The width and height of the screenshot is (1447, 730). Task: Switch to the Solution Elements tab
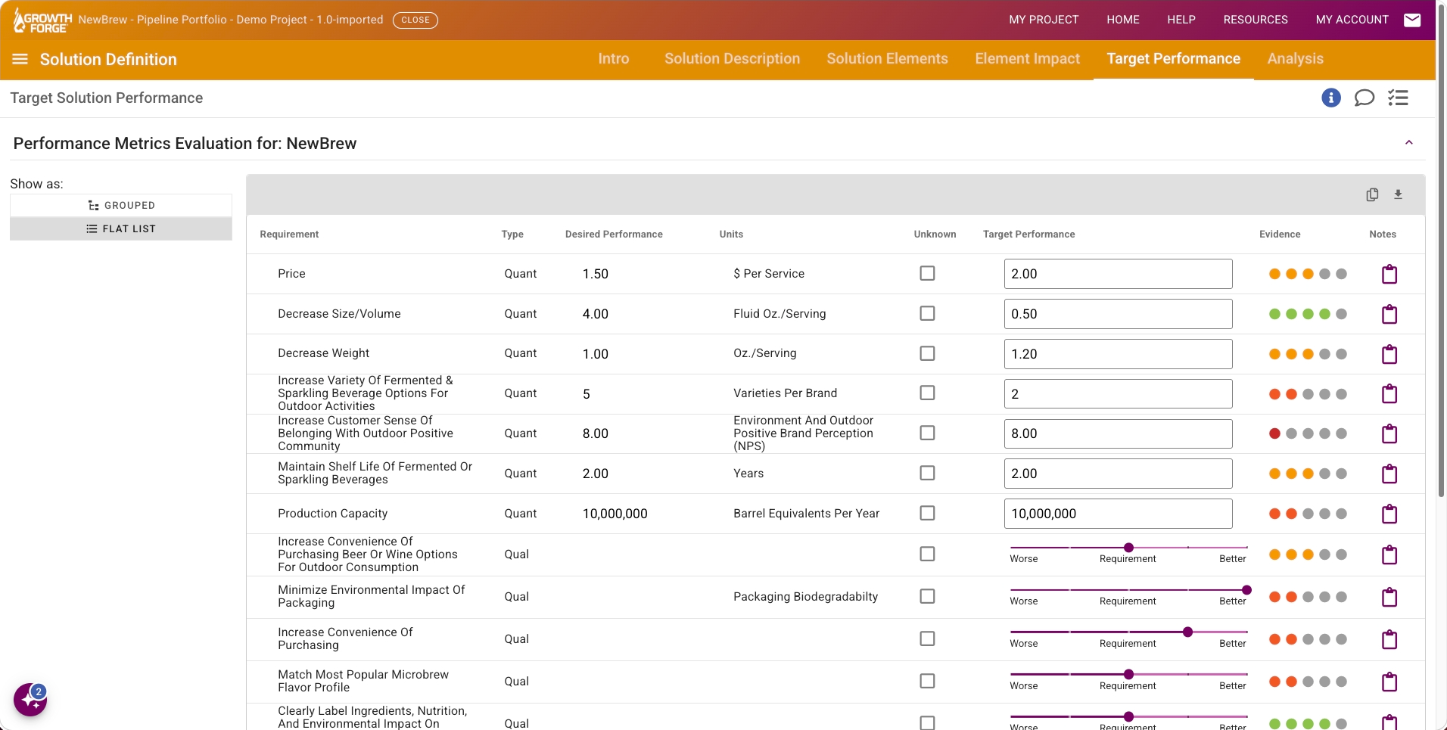pyautogui.click(x=887, y=59)
